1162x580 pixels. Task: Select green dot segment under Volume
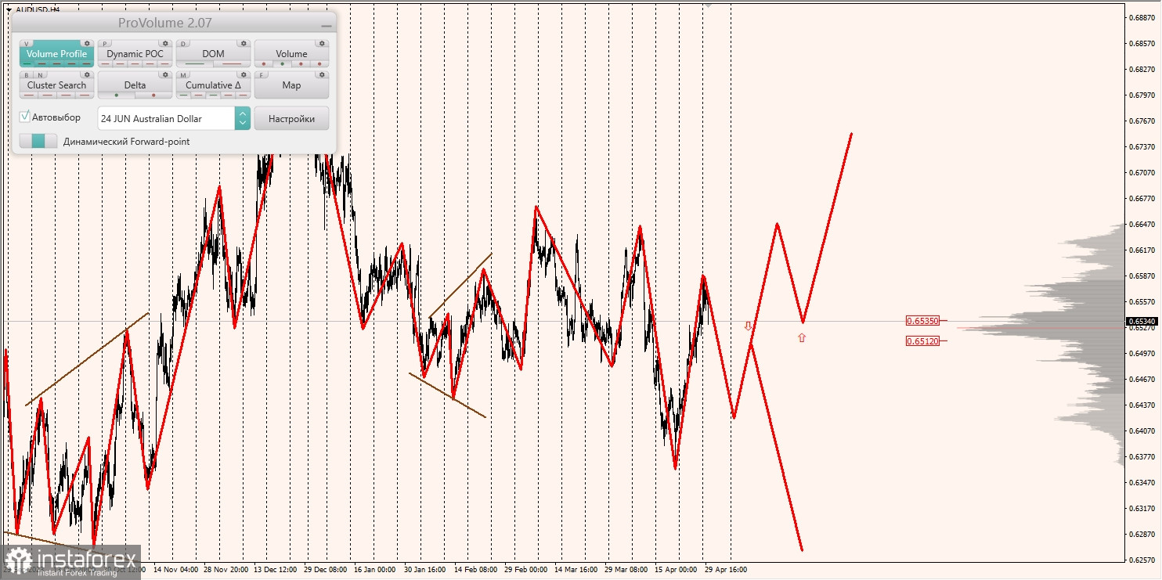coord(282,64)
